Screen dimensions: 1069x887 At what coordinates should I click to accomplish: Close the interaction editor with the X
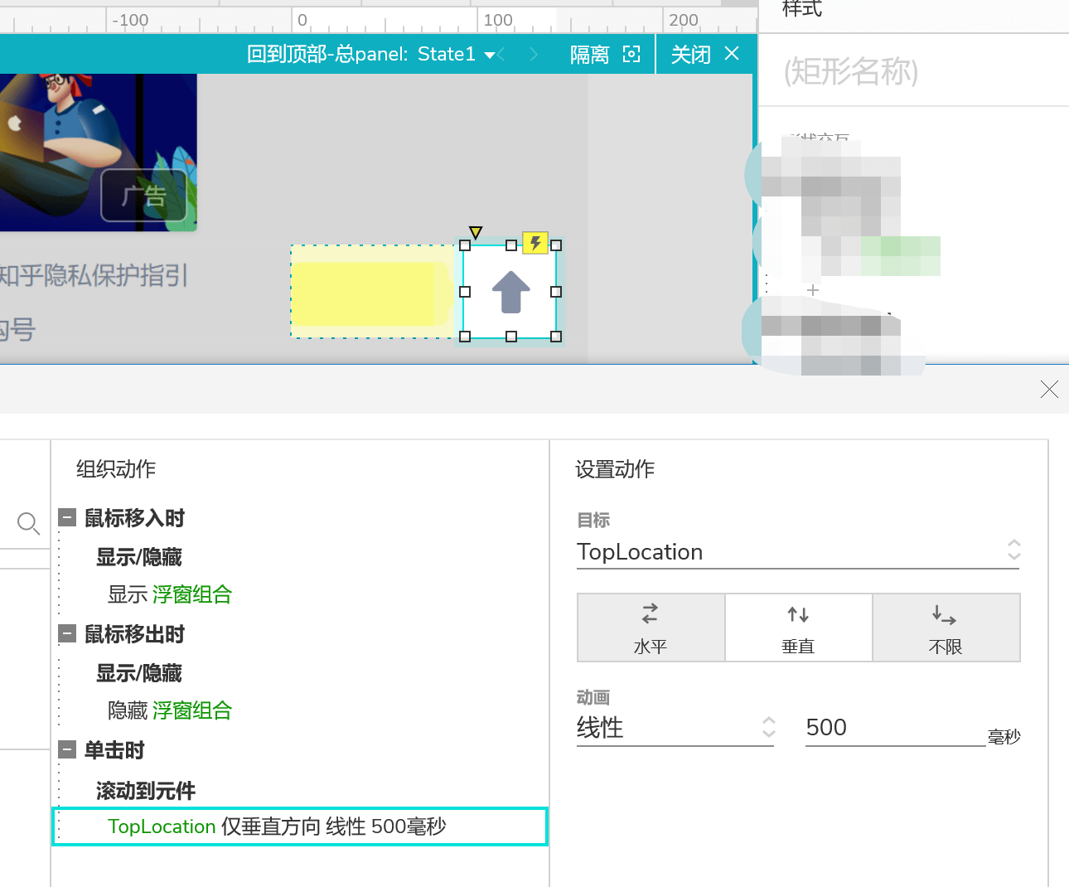[1049, 389]
